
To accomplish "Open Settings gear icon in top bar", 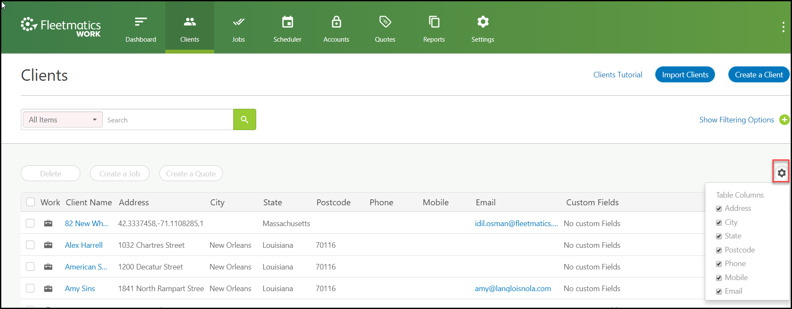I will (x=483, y=22).
